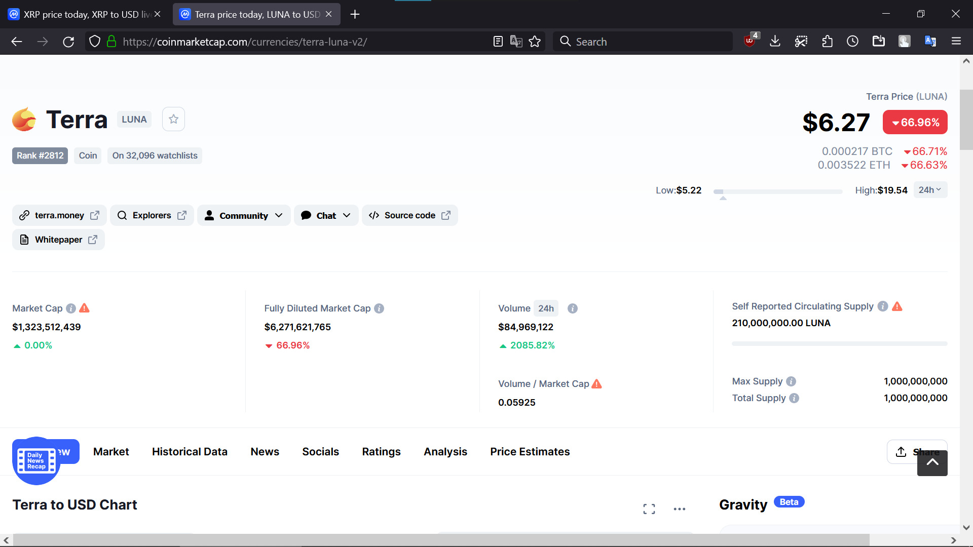Click Market Cap info icon

pyautogui.click(x=71, y=308)
